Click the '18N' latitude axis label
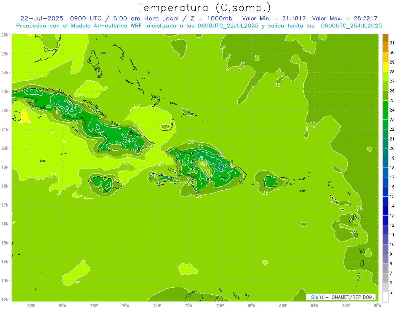The image size is (401, 310). [x=5, y=186]
